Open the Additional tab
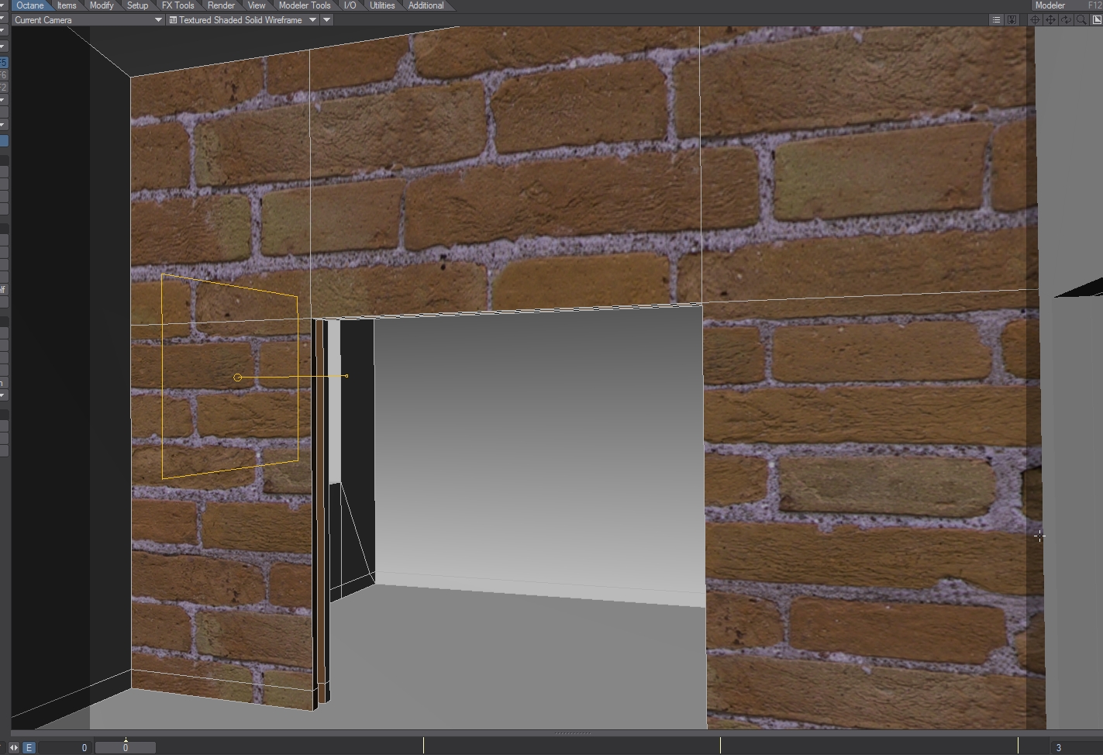The width and height of the screenshot is (1103, 755). tap(426, 5)
